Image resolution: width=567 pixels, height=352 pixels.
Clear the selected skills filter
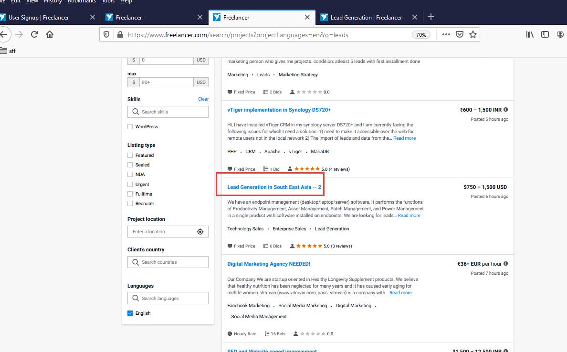pyautogui.click(x=203, y=99)
